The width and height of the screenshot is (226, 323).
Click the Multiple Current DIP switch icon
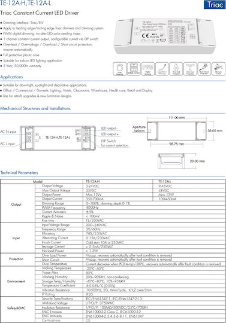pos(134,69)
